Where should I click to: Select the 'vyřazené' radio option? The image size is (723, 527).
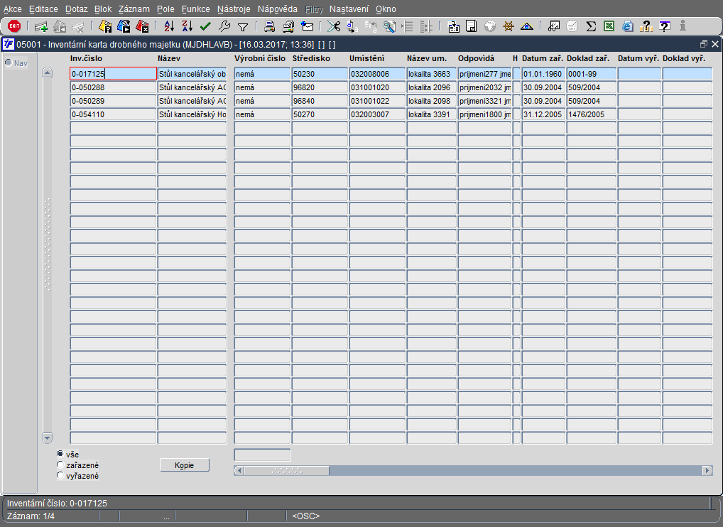[x=60, y=475]
